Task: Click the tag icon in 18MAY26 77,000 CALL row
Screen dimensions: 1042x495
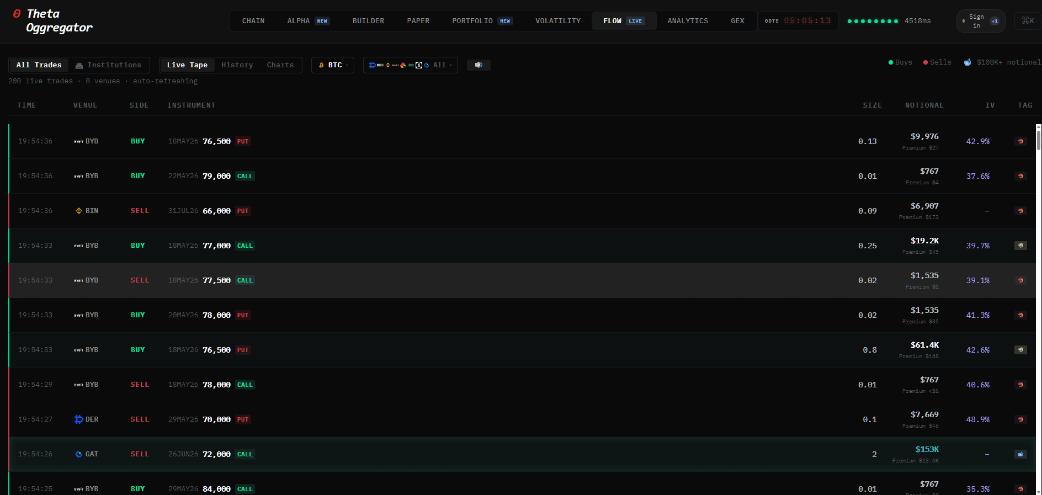Action: 1020,246
